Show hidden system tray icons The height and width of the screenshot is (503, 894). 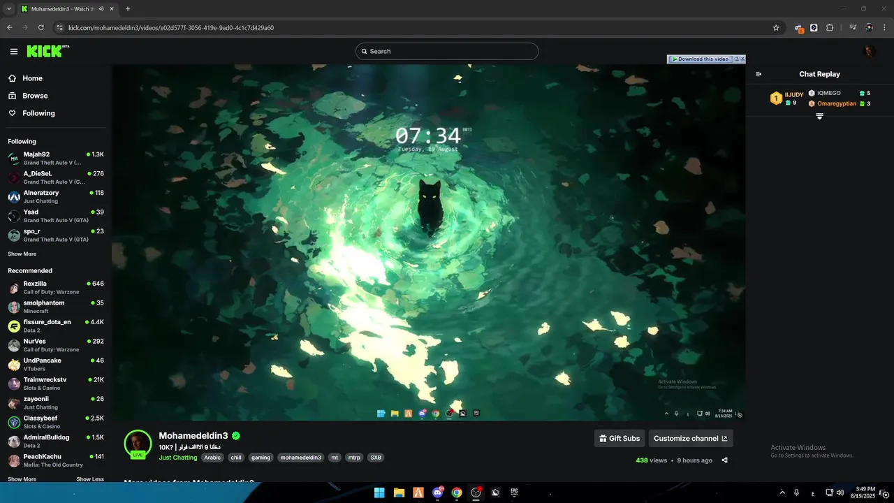coord(782,493)
